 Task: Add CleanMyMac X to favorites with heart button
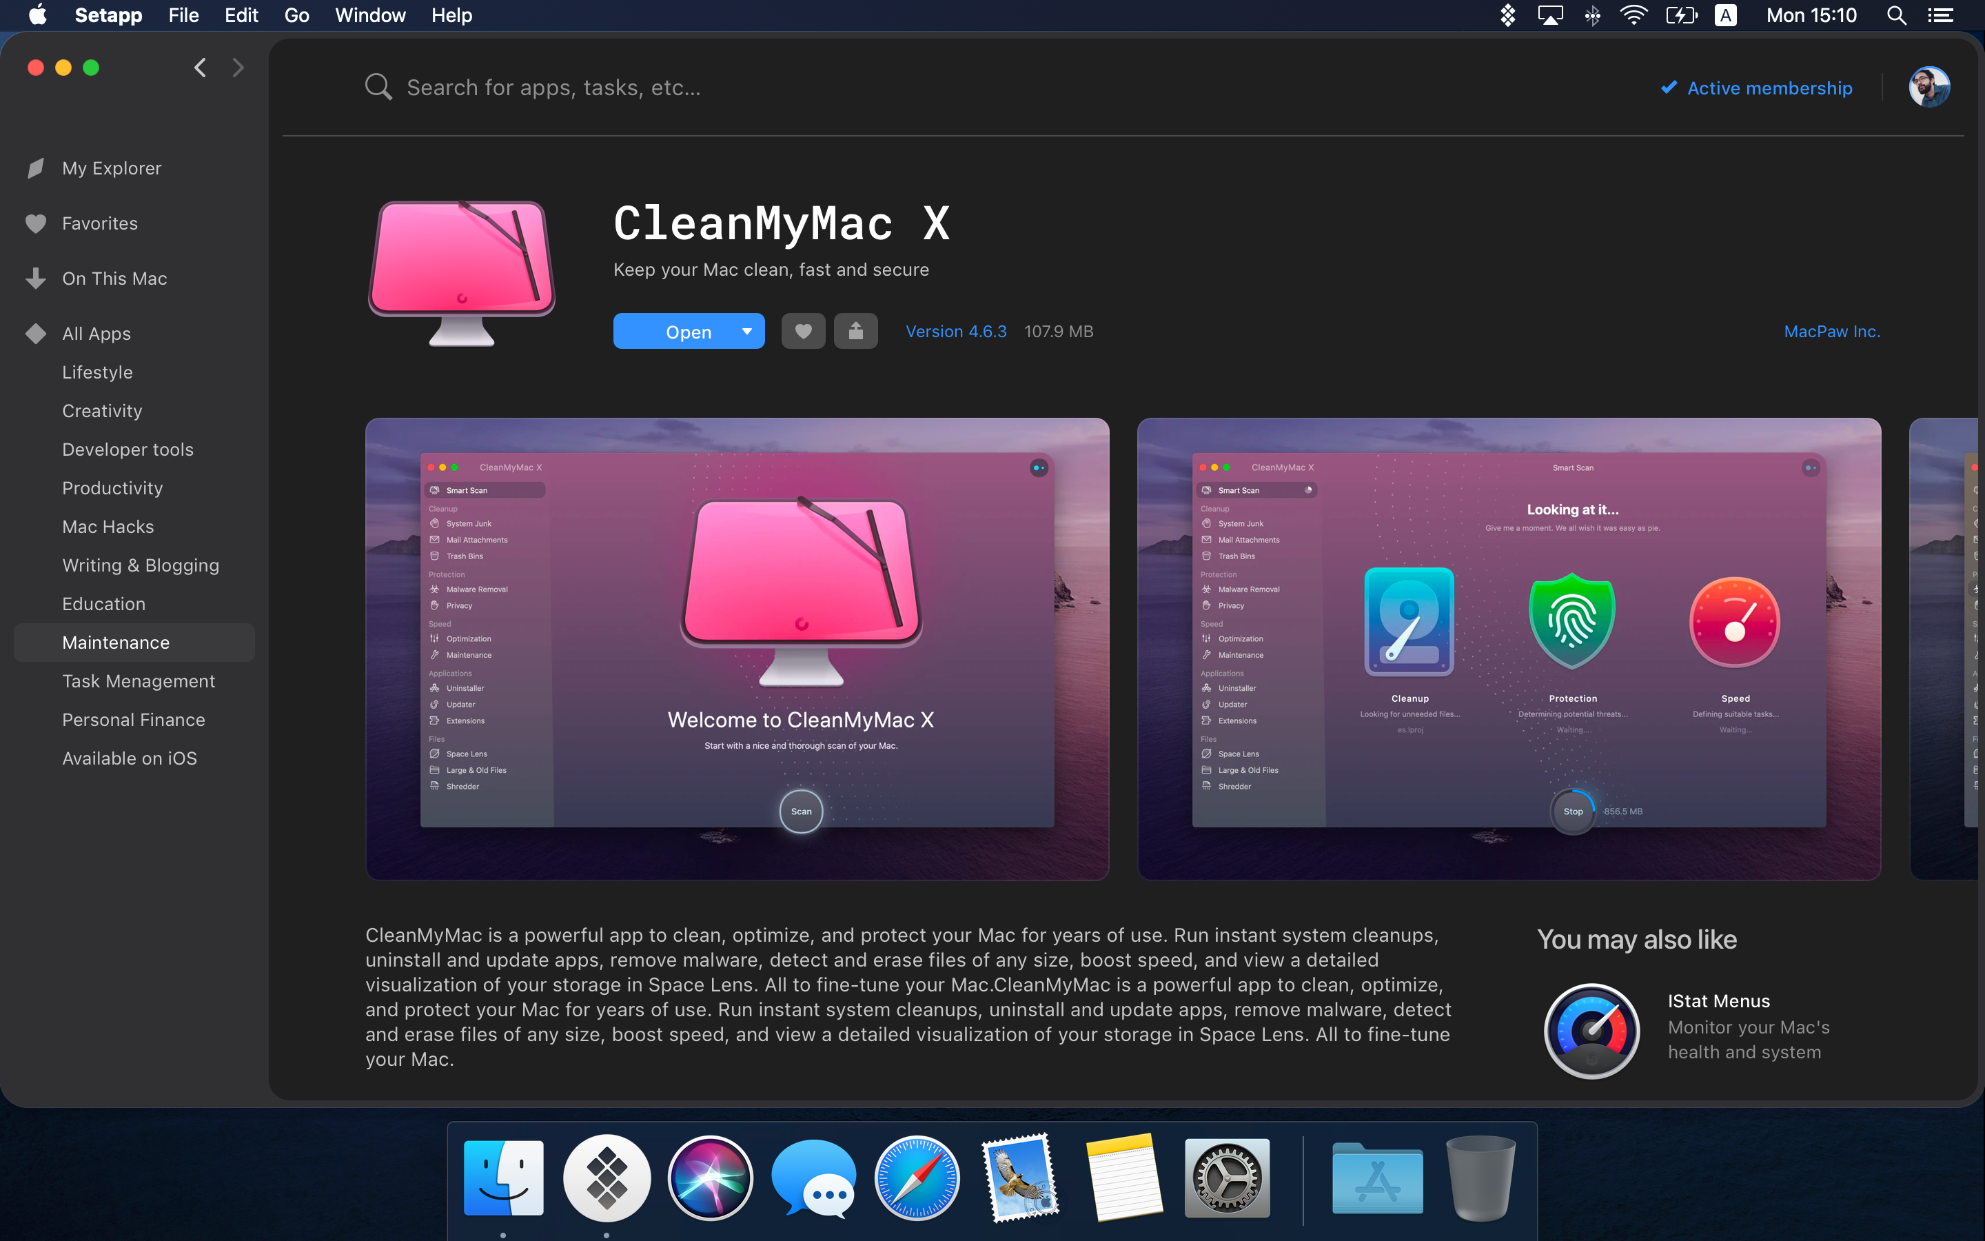(803, 331)
